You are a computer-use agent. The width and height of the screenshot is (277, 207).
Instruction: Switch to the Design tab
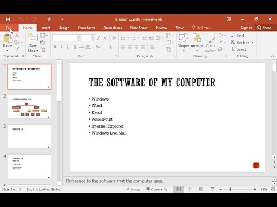pos(64,28)
